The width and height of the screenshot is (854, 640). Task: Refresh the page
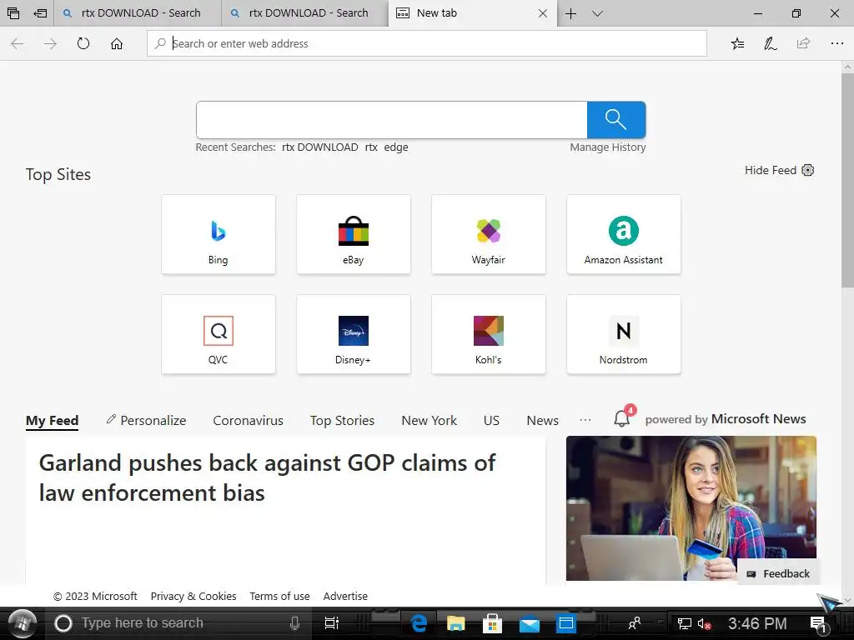point(83,43)
